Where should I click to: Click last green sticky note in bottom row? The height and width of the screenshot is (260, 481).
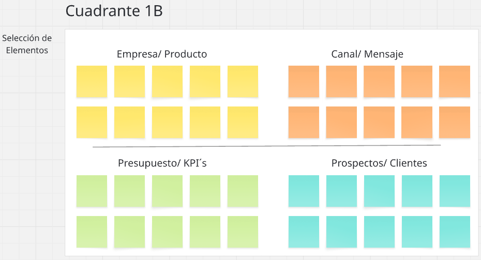243,232
